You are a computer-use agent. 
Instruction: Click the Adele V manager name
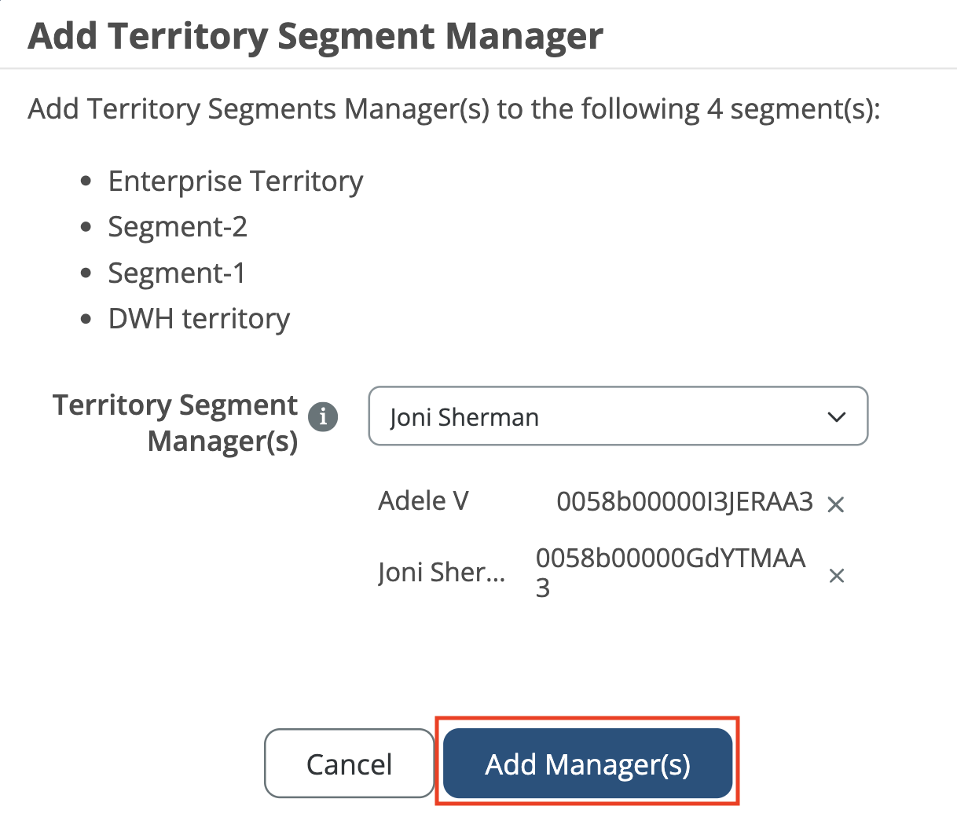(423, 500)
